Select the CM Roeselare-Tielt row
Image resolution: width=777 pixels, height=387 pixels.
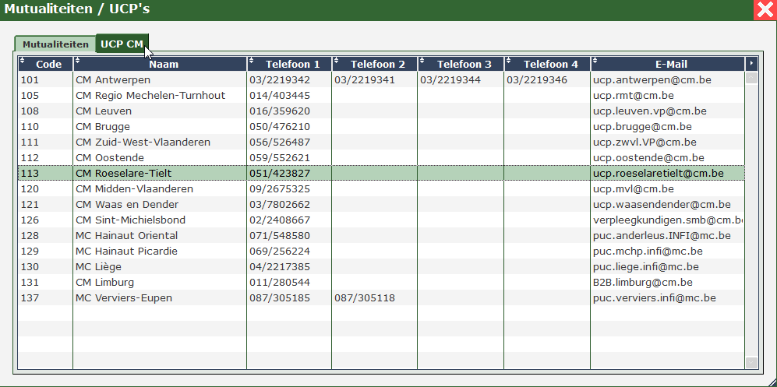pos(381,173)
